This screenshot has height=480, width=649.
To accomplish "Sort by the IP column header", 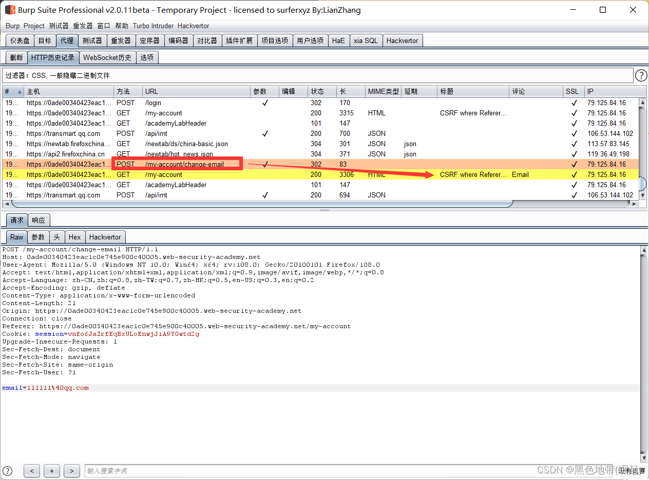I will 612,91.
